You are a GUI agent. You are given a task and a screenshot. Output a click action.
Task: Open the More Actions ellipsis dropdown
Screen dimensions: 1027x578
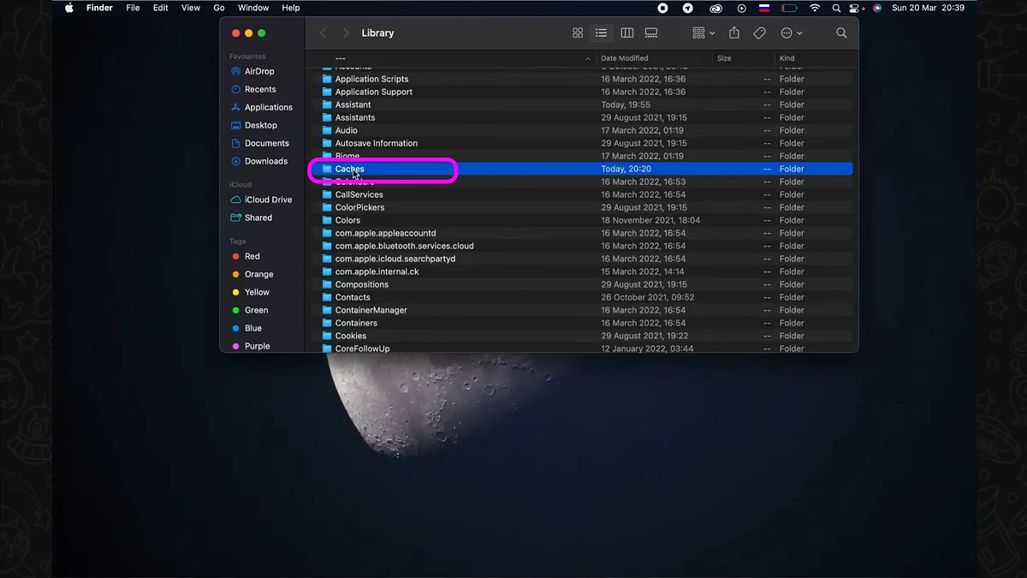coord(792,33)
